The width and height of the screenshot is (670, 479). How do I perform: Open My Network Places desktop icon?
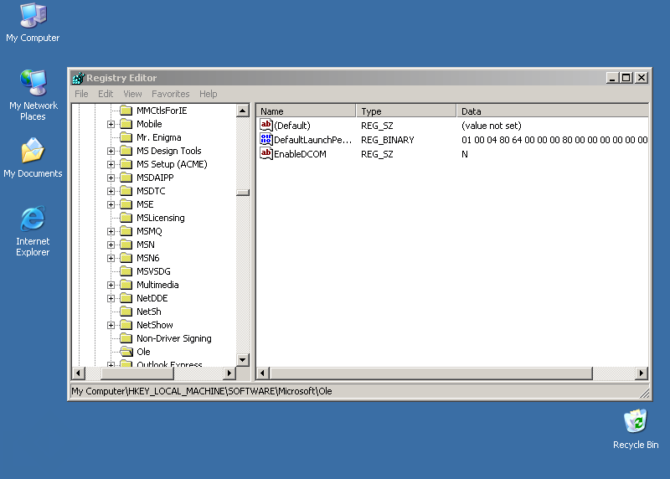coord(33,95)
